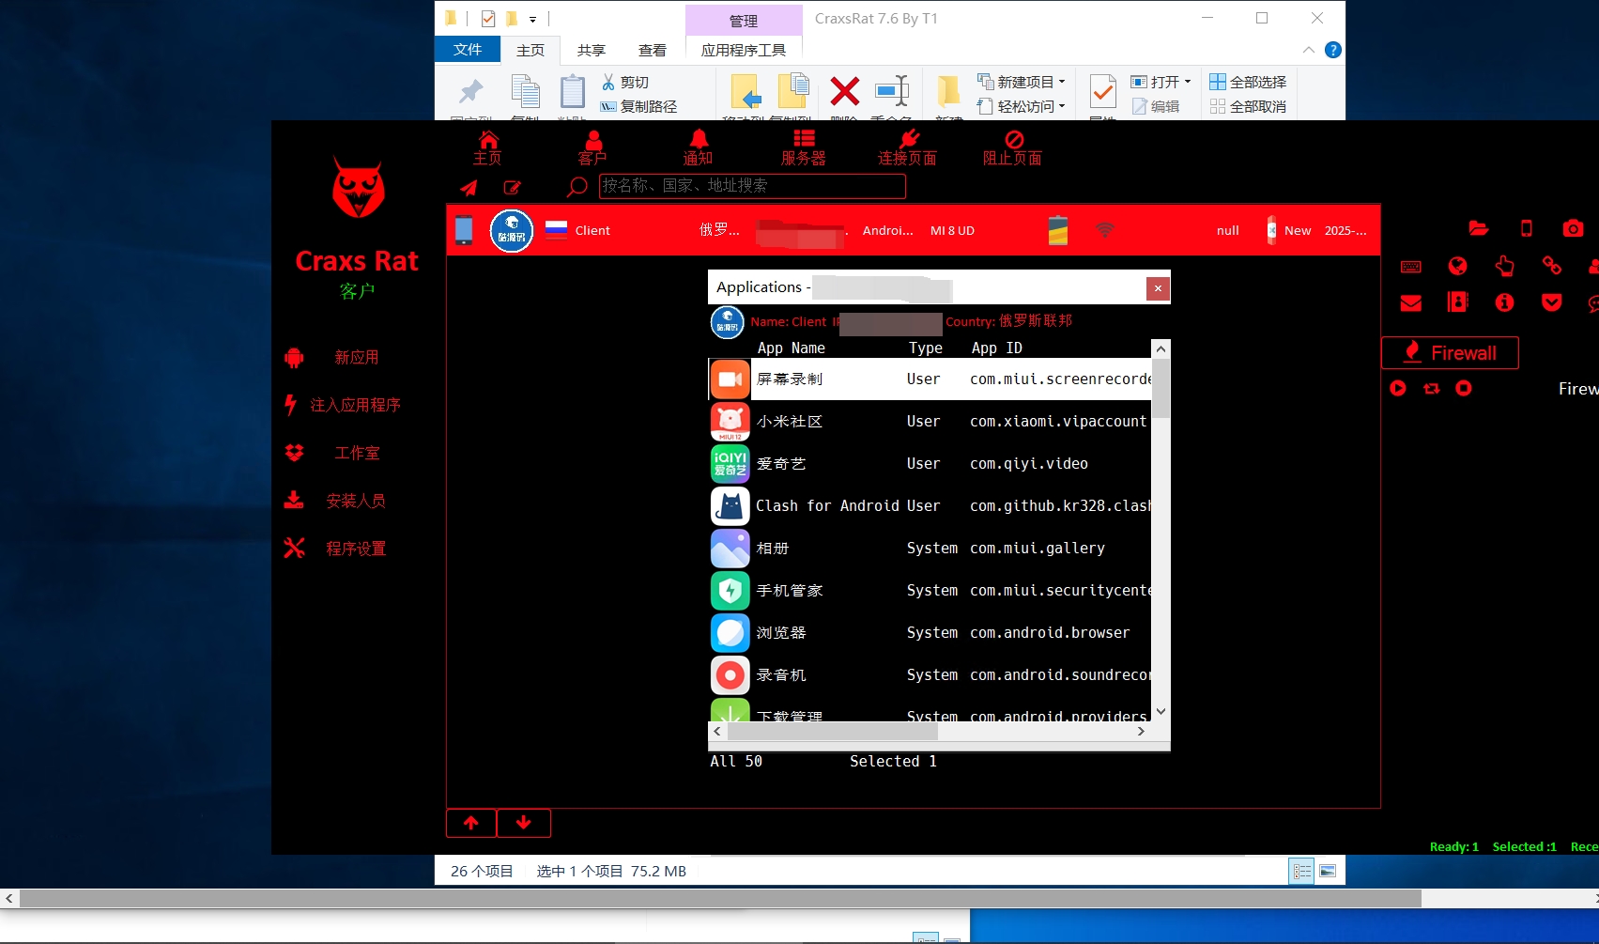Close the Applications dialog

pyautogui.click(x=1158, y=288)
